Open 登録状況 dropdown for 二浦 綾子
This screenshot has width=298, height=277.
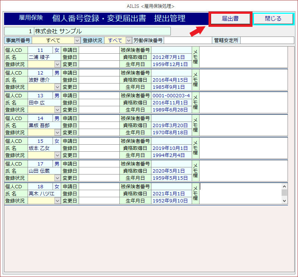pos(57,64)
